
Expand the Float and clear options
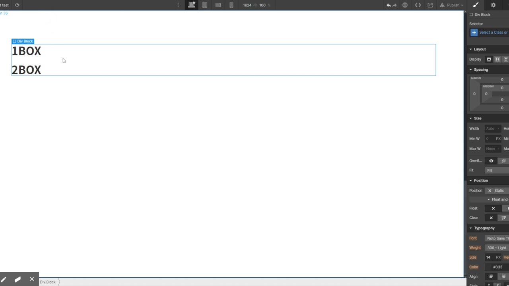tap(498, 199)
